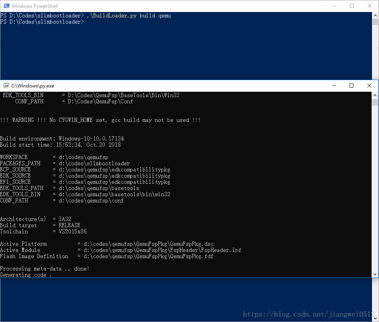
Task: Click Active Module FspHeader.inf path
Action: pos(163,250)
